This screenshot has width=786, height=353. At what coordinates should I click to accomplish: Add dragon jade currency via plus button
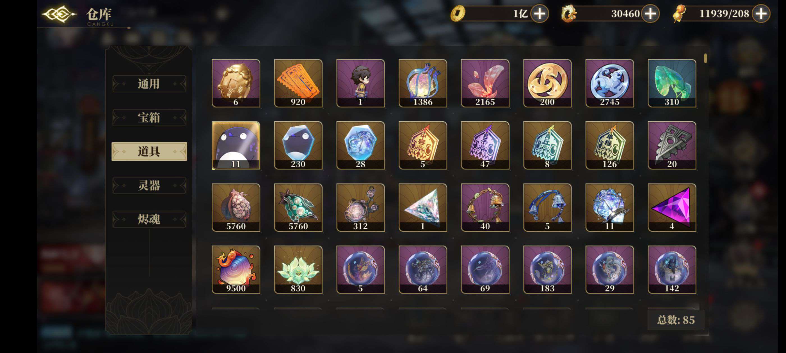tap(650, 14)
